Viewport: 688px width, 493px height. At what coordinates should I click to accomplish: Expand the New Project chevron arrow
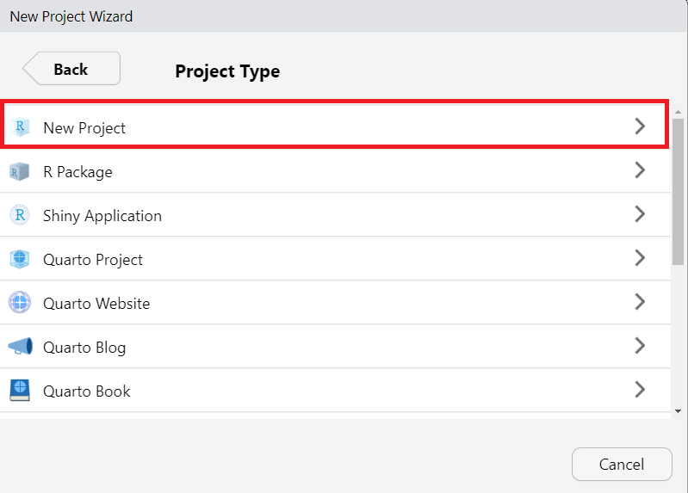click(640, 126)
